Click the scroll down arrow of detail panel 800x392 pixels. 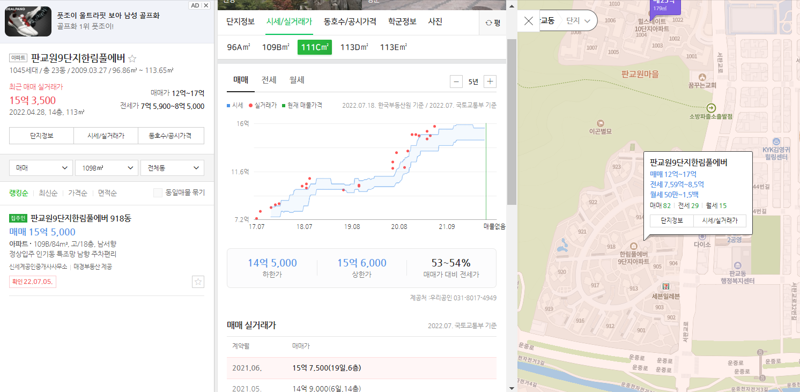click(x=512, y=388)
